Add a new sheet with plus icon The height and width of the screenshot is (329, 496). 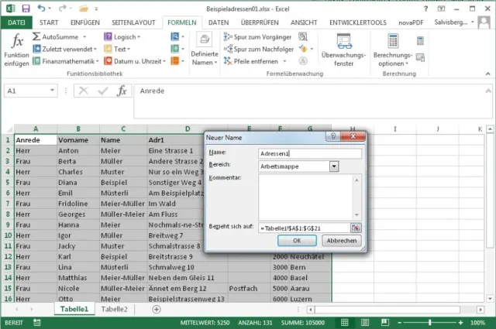tap(157, 309)
